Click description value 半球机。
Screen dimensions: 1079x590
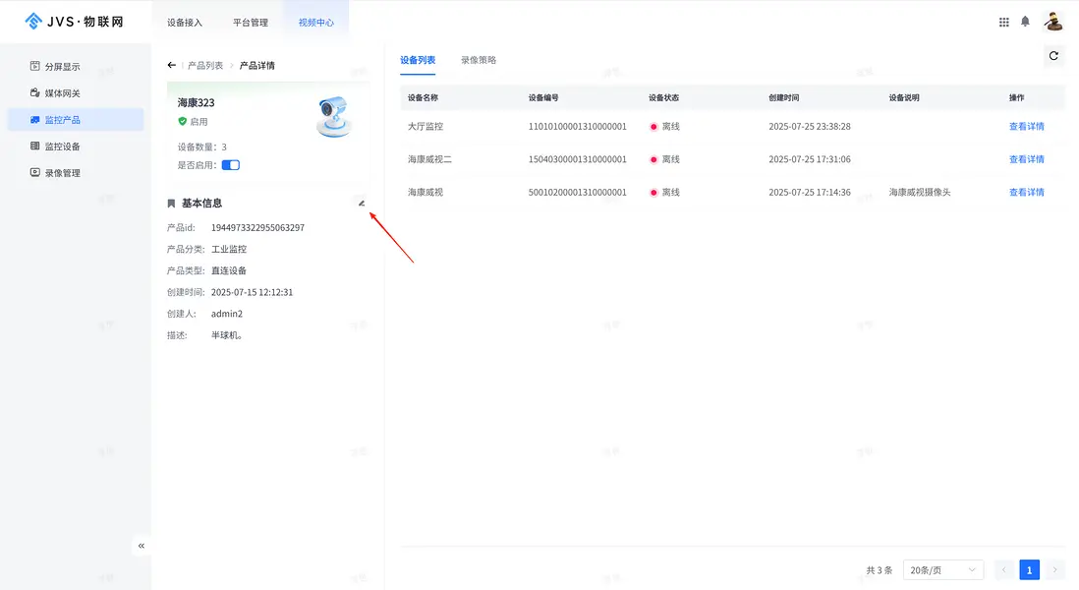226,335
